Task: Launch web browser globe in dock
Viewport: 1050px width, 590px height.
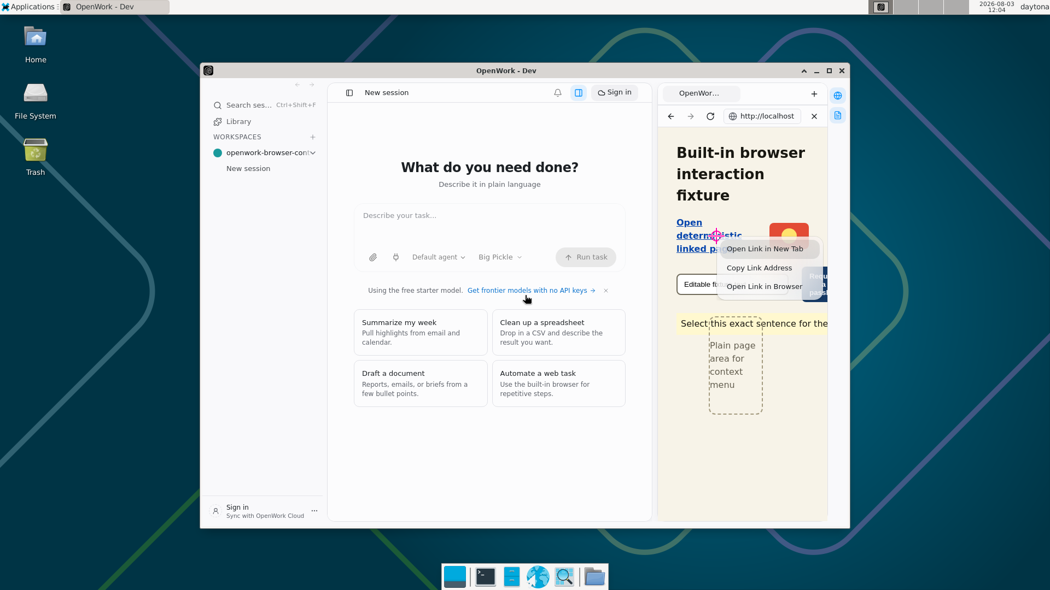Action: [538, 577]
